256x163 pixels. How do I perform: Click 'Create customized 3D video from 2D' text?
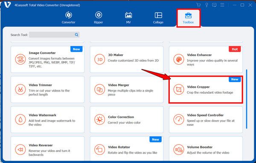click(133, 61)
